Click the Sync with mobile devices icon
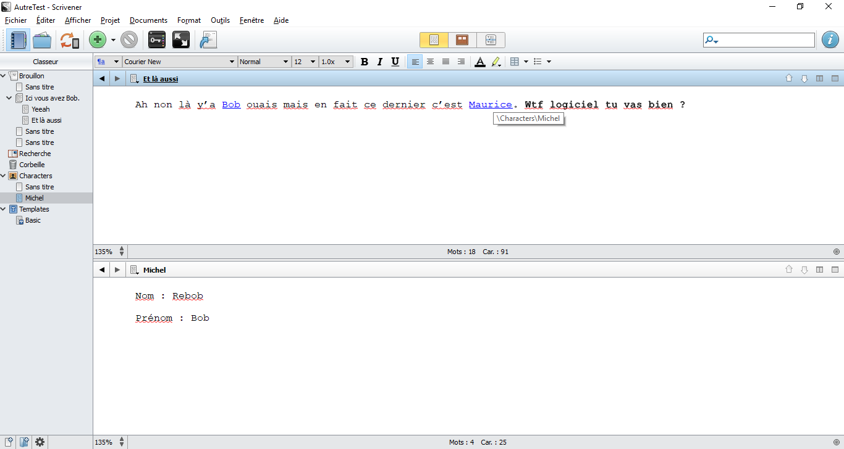This screenshot has width=844, height=449. (69, 41)
